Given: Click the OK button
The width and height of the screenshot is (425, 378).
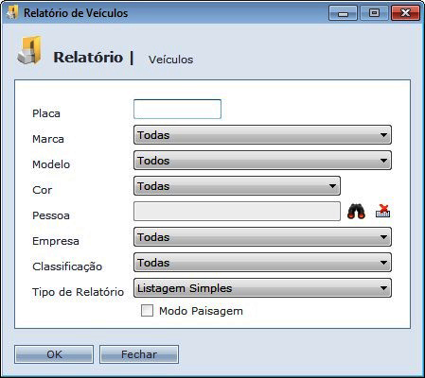Looking at the screenshot, I should tap(54, 354).
